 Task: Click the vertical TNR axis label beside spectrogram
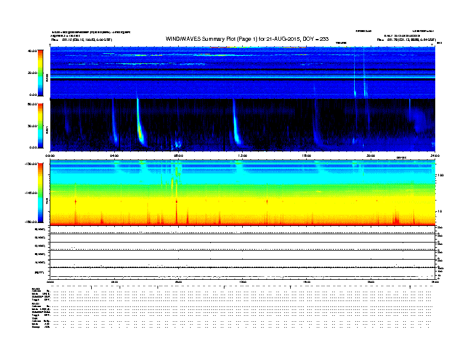47,202
